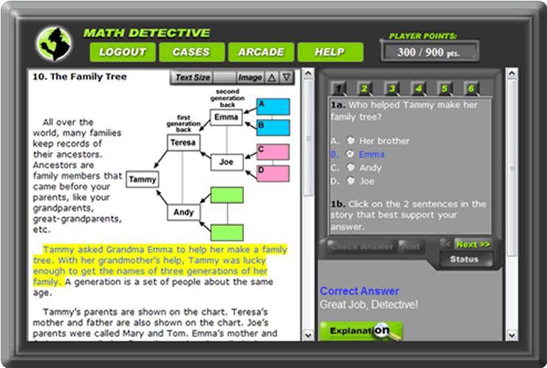Click the story panel scroll up arrow
This screenshot has height=368, width=547.
[308, 74]
